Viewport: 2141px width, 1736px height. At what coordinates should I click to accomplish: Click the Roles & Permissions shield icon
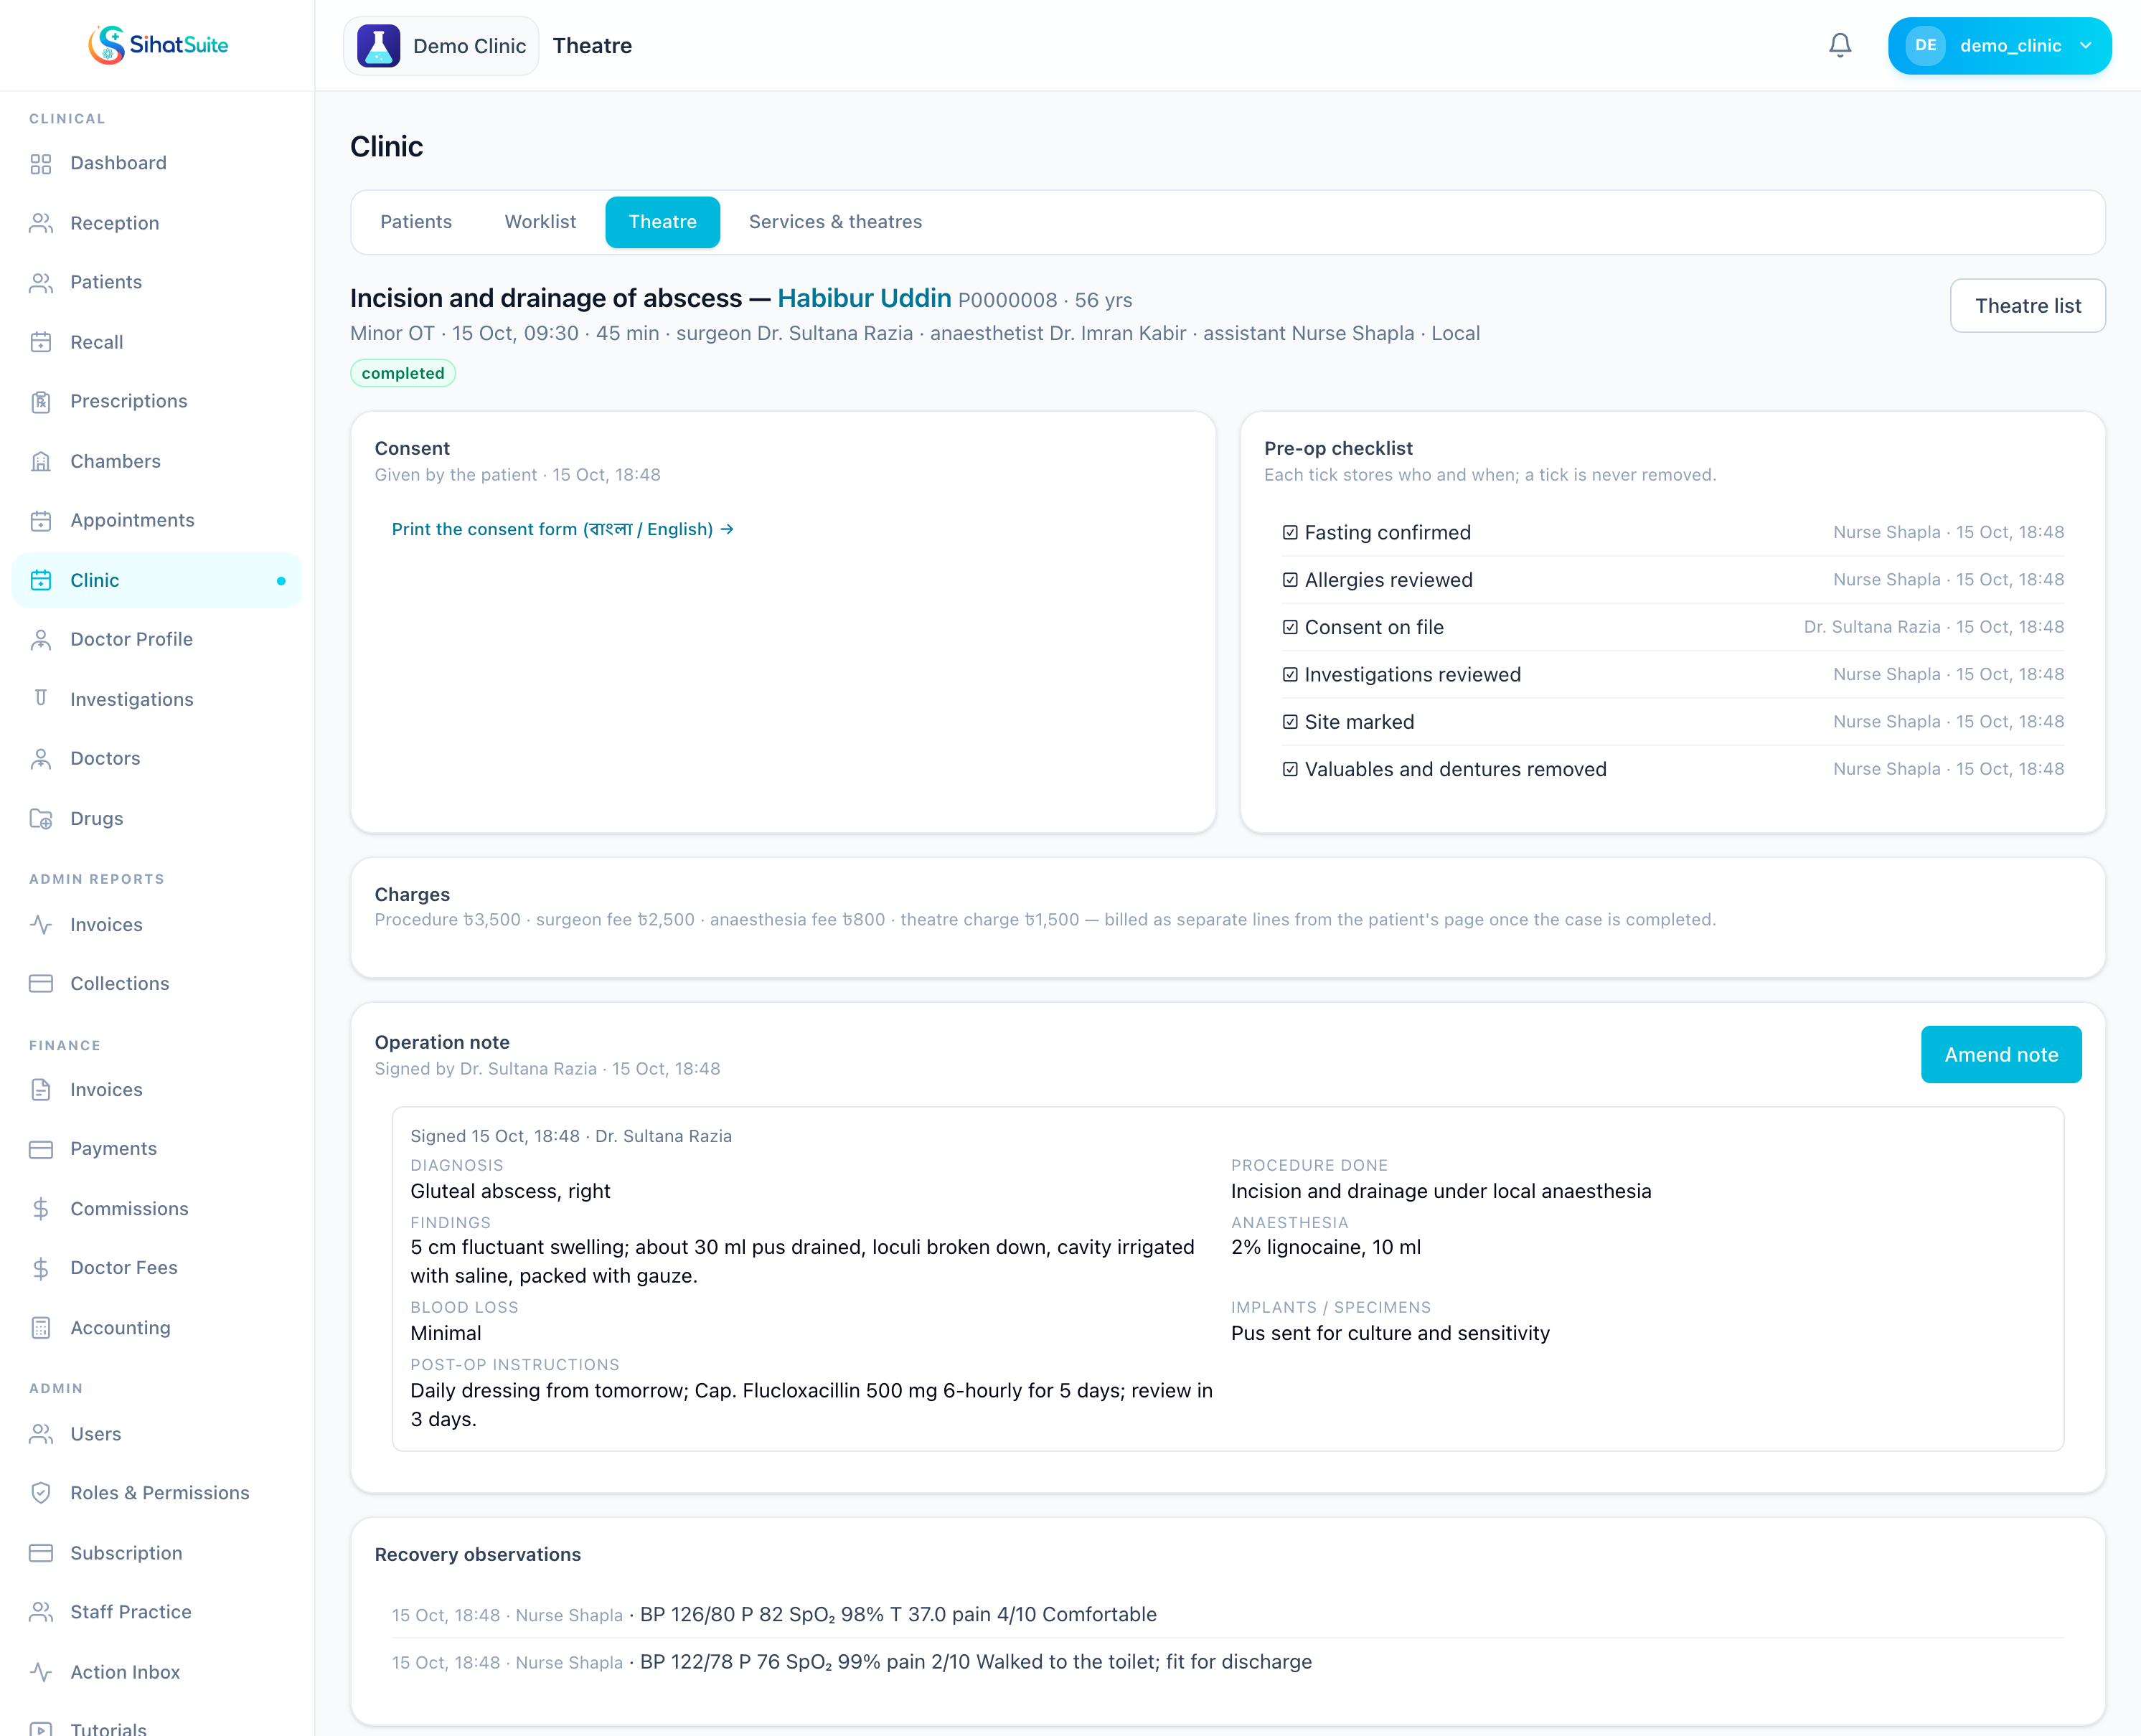coord(41,1493)
